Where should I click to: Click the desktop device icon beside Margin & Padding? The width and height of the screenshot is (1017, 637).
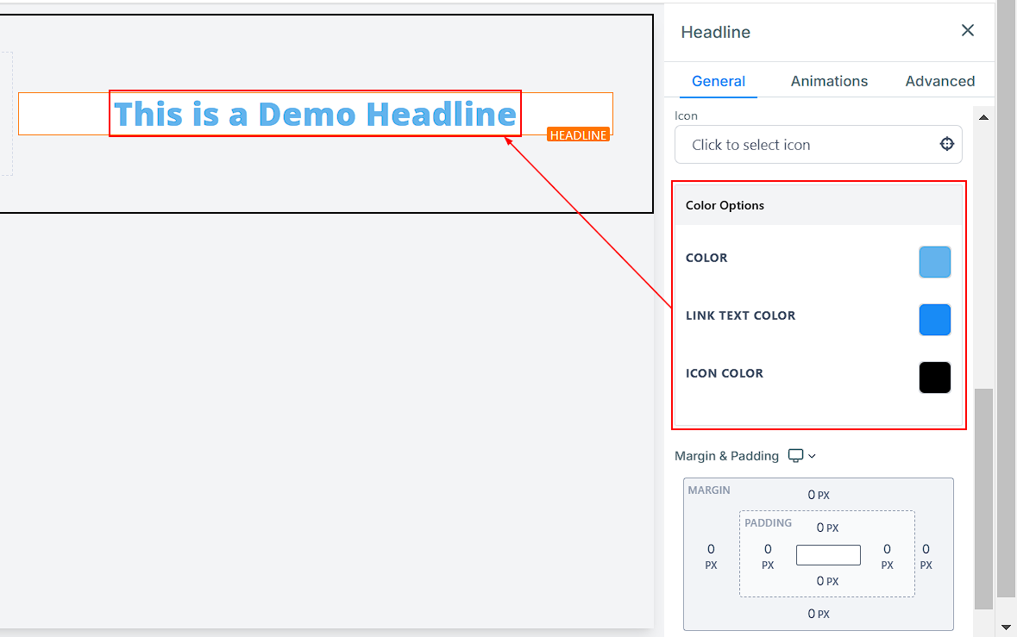[795, 456]
